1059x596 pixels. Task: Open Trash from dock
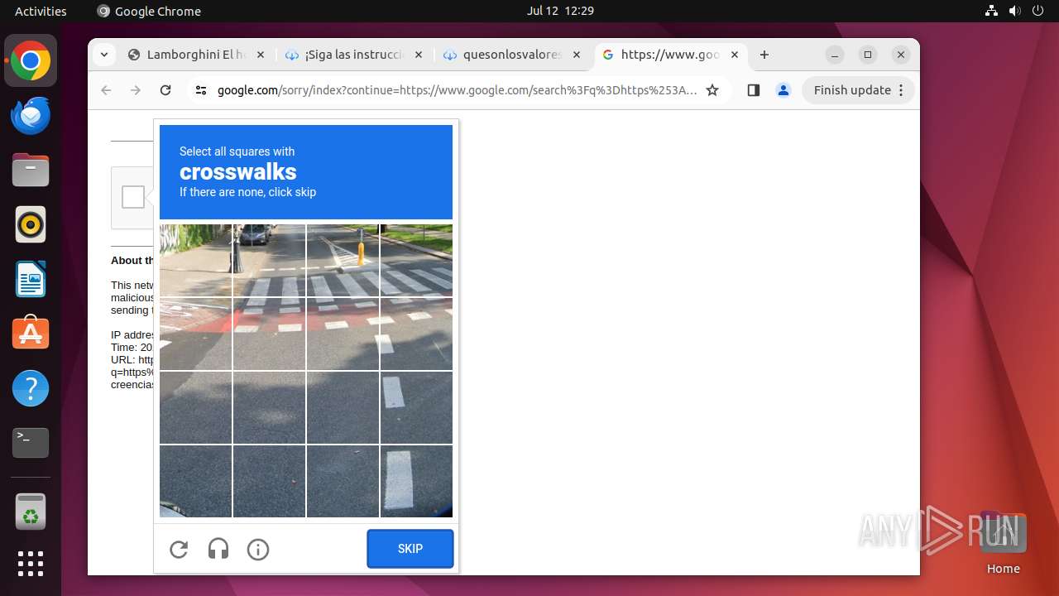coord(31,512)
